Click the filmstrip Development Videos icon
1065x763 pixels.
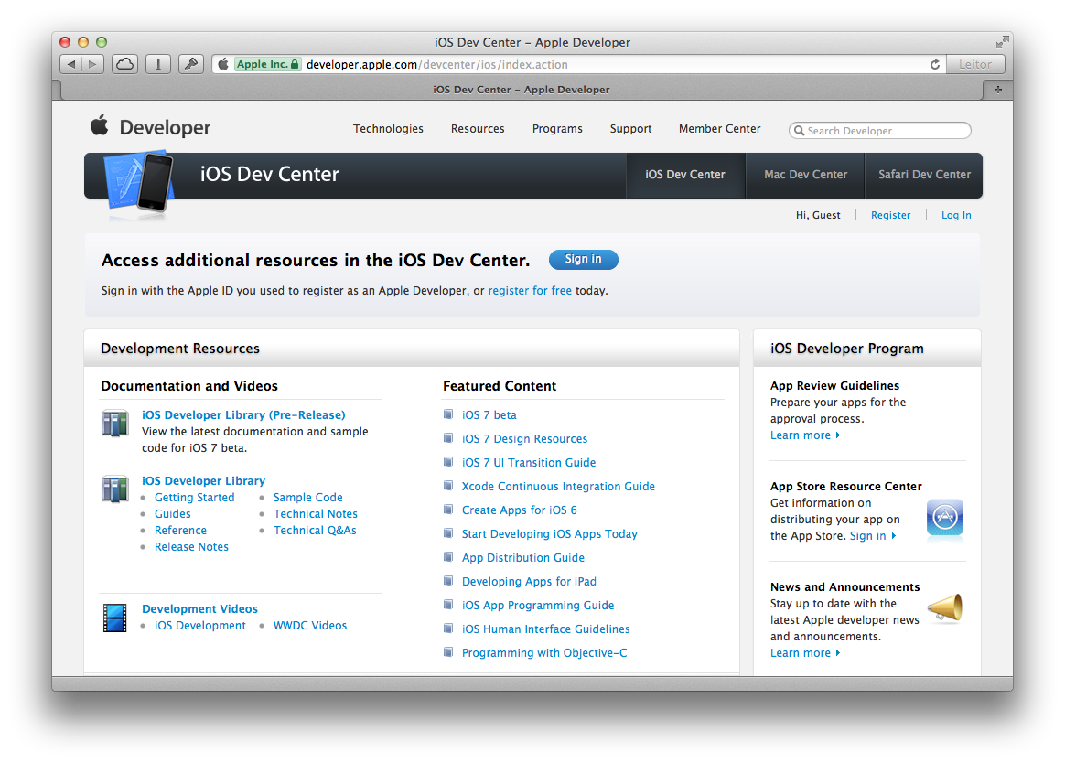[x=114, y=618]
